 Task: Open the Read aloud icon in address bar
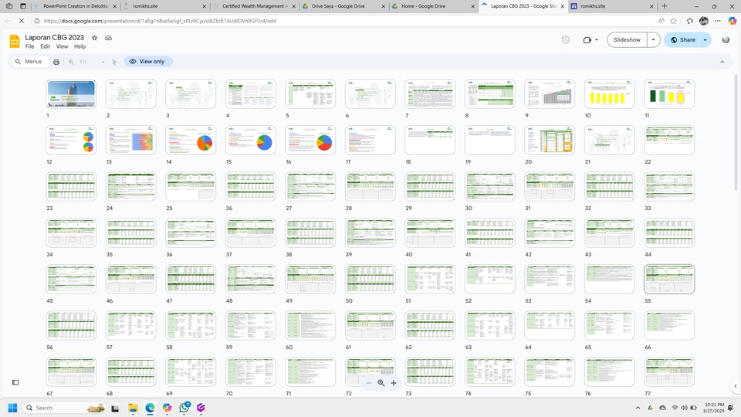[661, 21]
